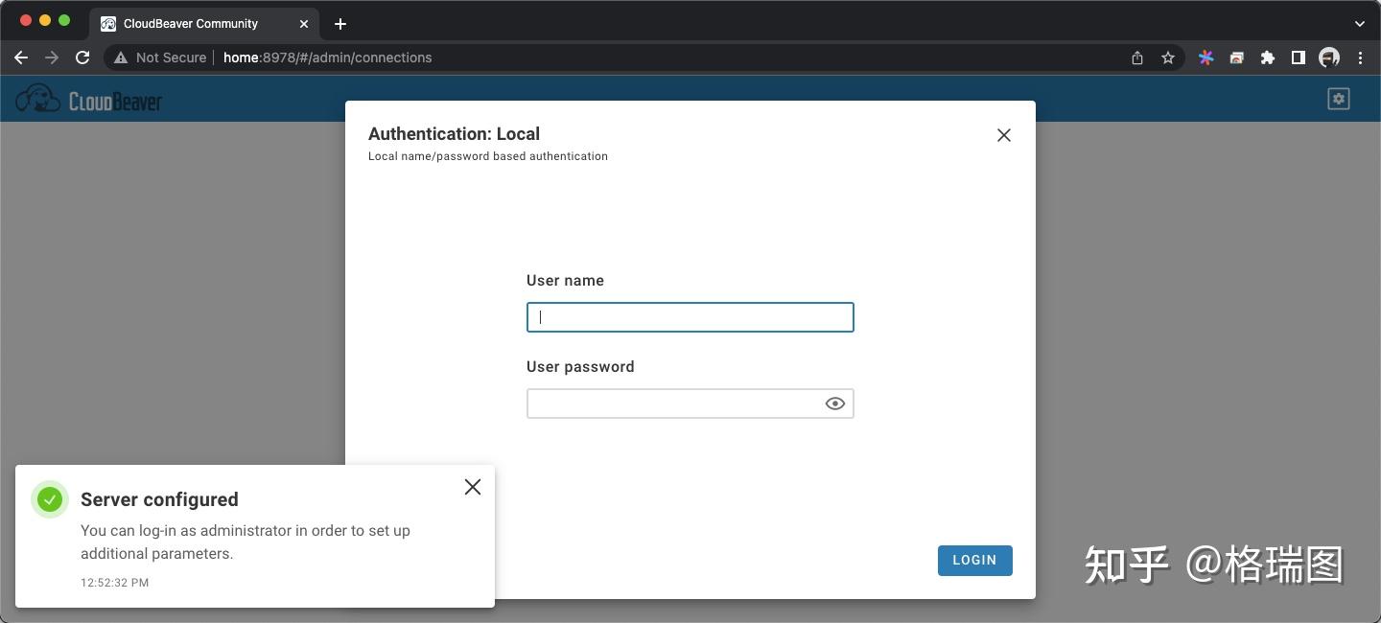Click the "User password" field label
The height and width of the screenshot is (623, 1381).
[580, 367]
